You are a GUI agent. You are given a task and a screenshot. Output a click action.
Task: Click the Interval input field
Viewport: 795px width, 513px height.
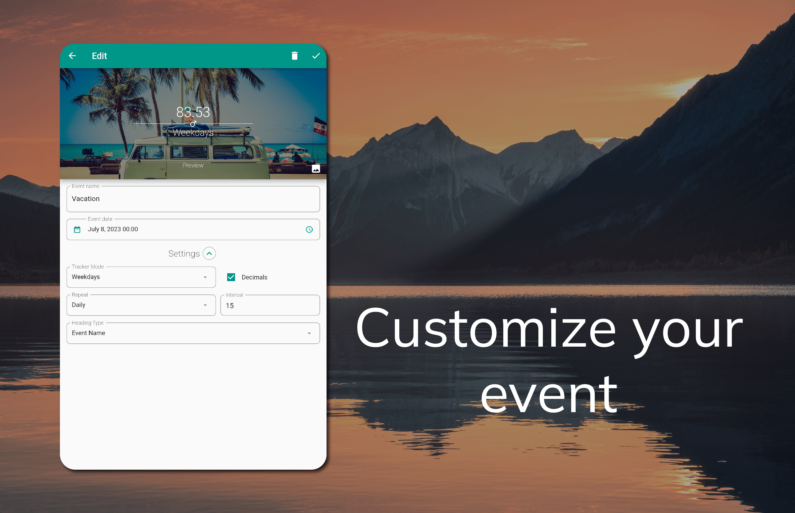pos(270,305)
